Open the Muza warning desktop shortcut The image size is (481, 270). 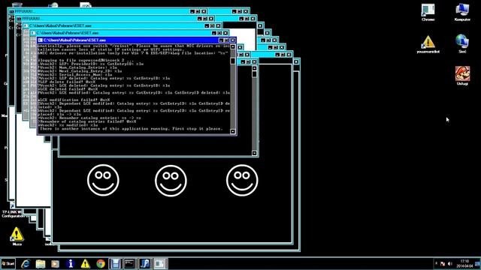click(x=17, y=236)
